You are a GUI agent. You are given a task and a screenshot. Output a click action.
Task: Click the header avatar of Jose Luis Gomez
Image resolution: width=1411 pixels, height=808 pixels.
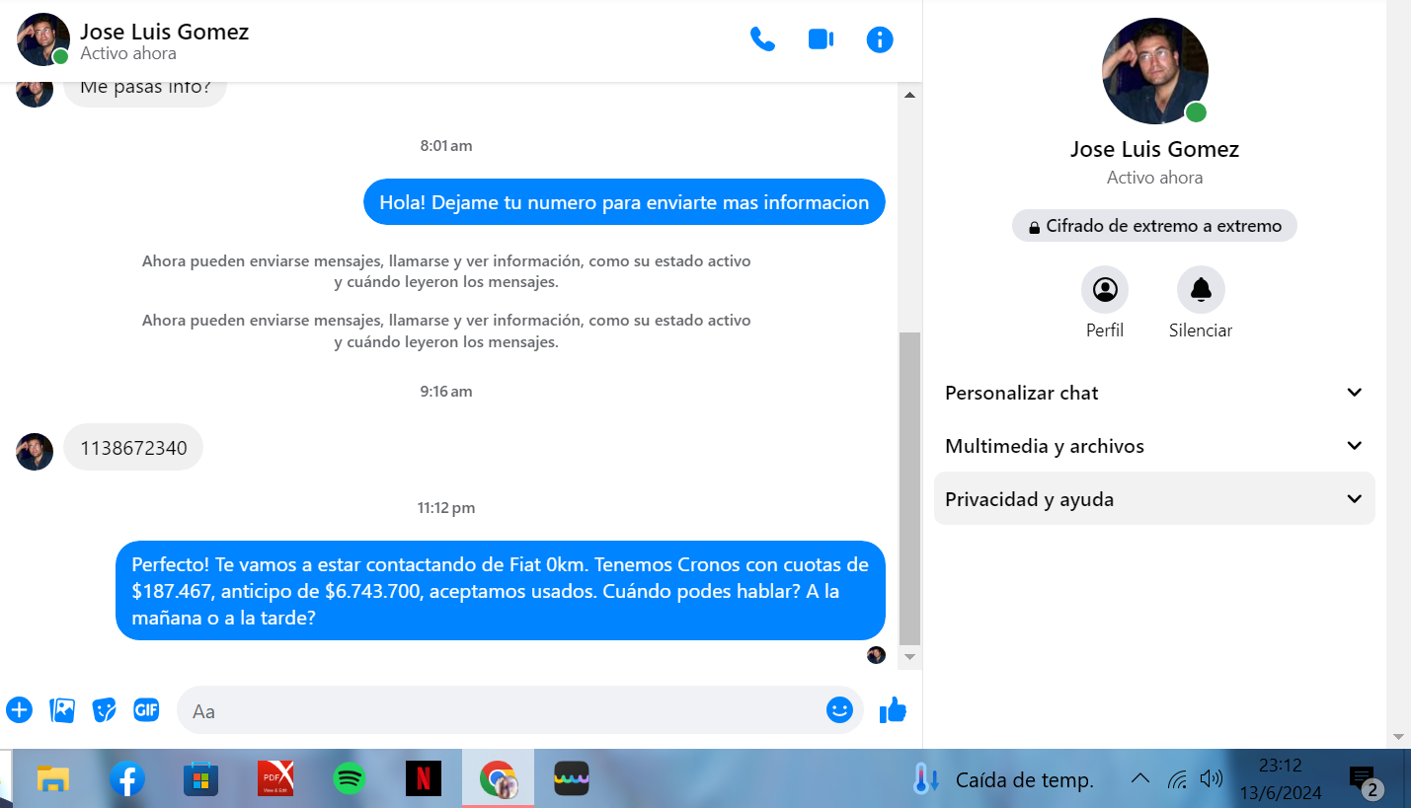pyautogui.click(x=43, y=39)
